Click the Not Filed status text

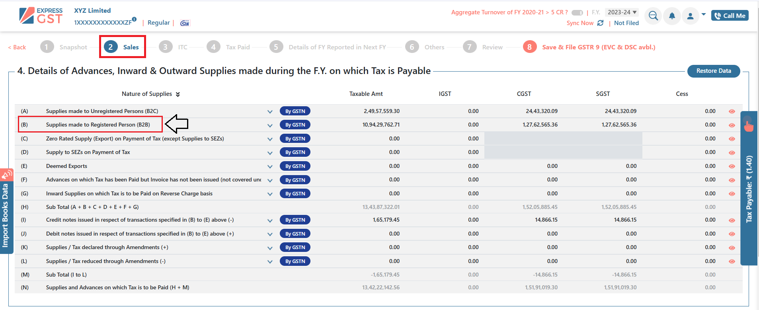626,23
